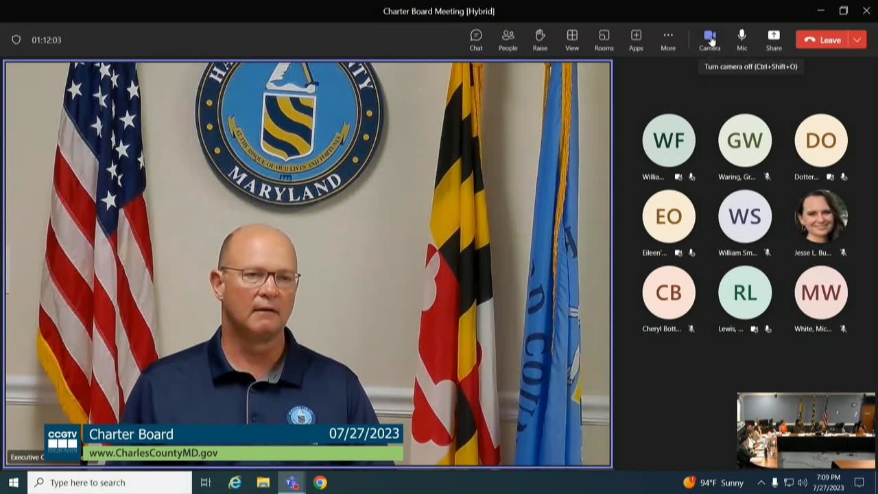
Task: Click the shield security icon
Action: point(16,40)
